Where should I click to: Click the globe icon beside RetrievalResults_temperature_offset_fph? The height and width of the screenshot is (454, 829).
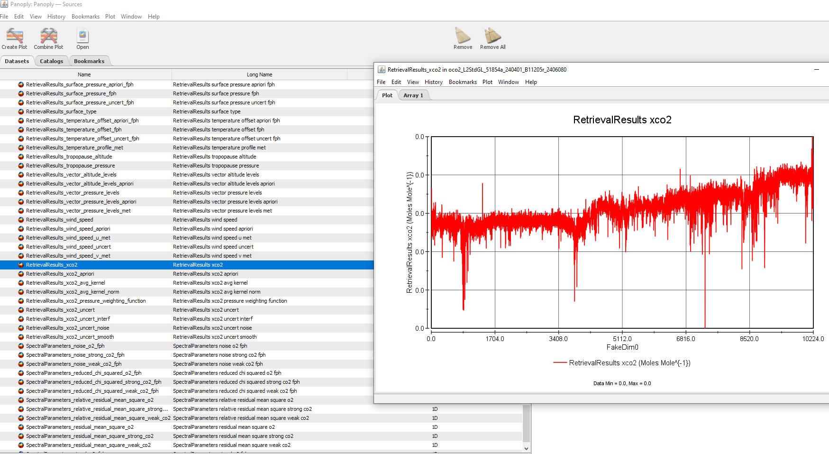(x=21, y=130)
